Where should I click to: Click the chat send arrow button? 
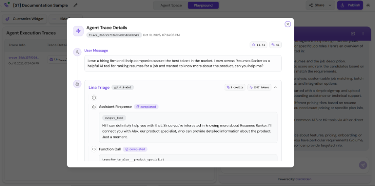pos(363,165)
